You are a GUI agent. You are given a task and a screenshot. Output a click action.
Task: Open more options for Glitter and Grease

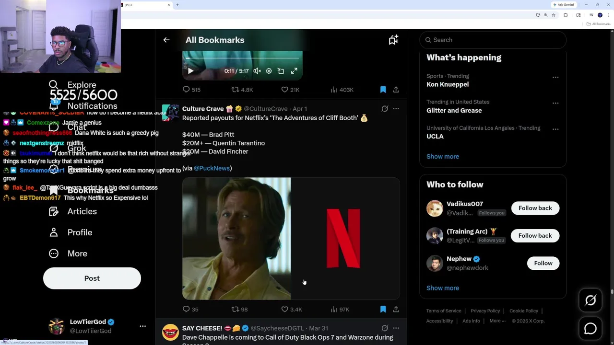555,103
